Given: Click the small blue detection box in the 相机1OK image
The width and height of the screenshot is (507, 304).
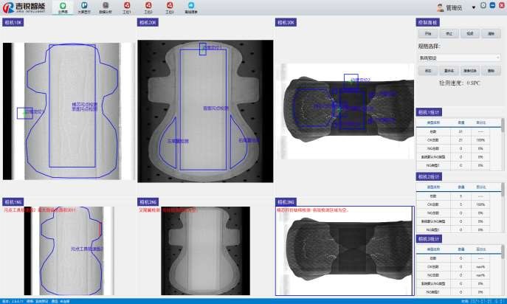Looking at the screenshot, I should (25, 113).
